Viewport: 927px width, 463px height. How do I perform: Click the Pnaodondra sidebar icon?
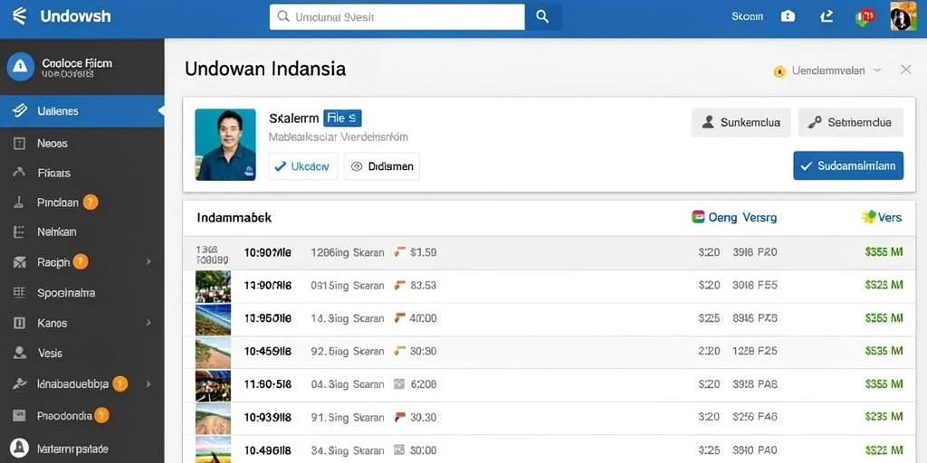tap(20, 416)
